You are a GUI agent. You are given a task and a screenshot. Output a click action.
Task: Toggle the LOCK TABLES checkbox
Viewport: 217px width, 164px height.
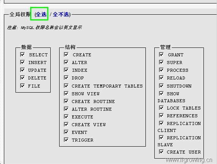pyautogui.click(x=161, y=108)
